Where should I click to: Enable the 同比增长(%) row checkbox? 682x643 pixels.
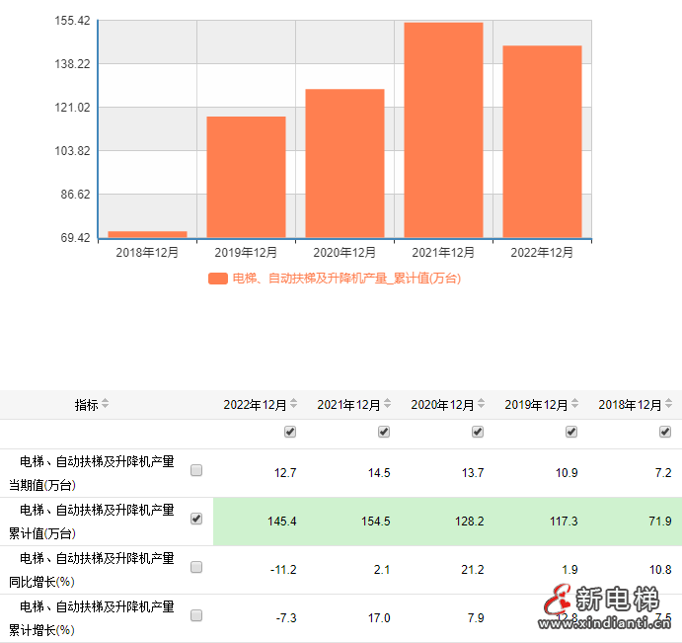196,567
